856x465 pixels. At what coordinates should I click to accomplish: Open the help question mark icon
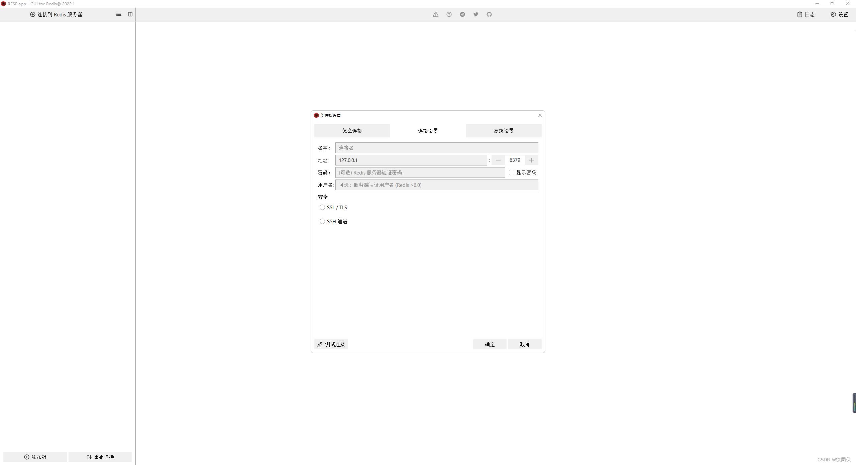pos(449,14)
